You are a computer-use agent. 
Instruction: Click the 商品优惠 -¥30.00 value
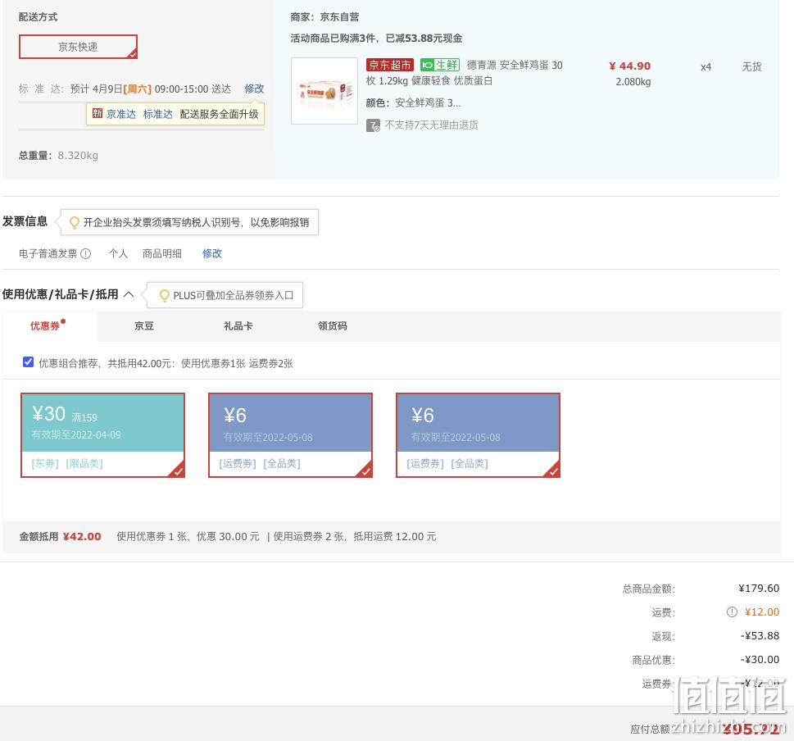click(x=760, y=660)
